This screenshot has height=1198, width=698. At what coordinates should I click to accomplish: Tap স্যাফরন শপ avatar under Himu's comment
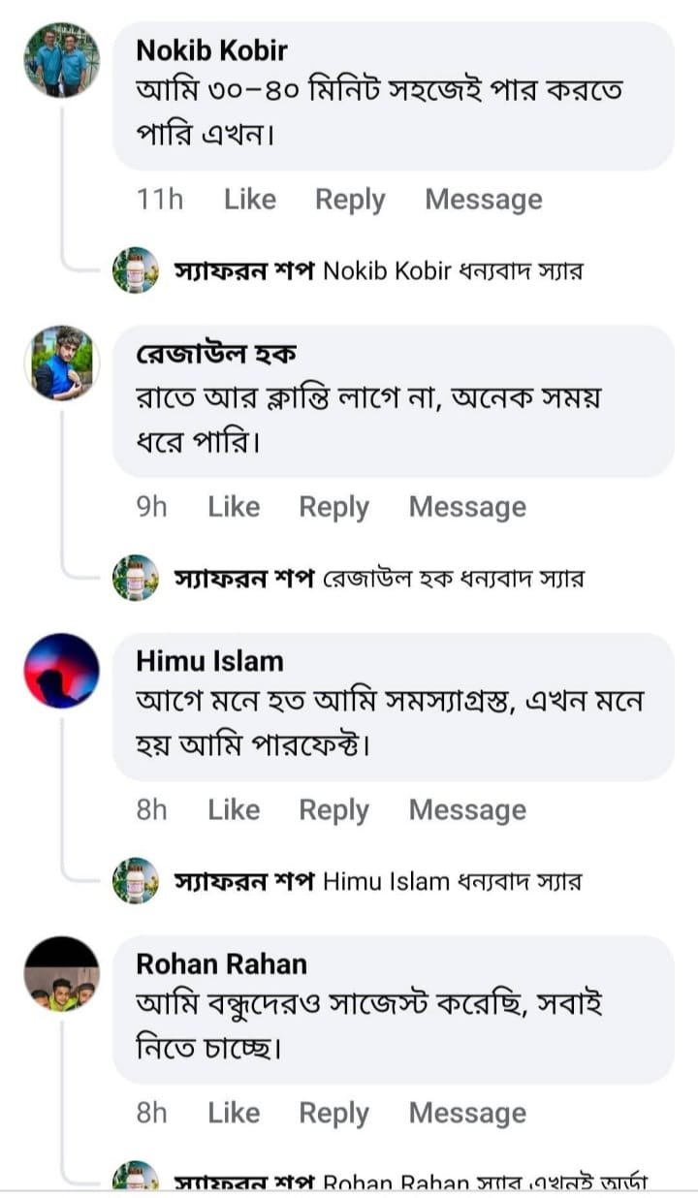point(136,881)
